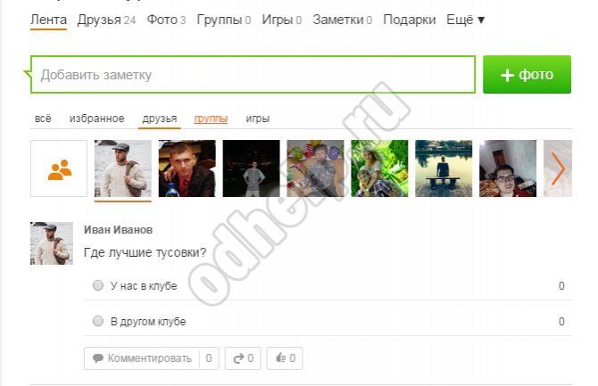The height and width of the screenshot is (386, 598).
Task: Click the Иван Иванов name link
Action: pos(118,230)
